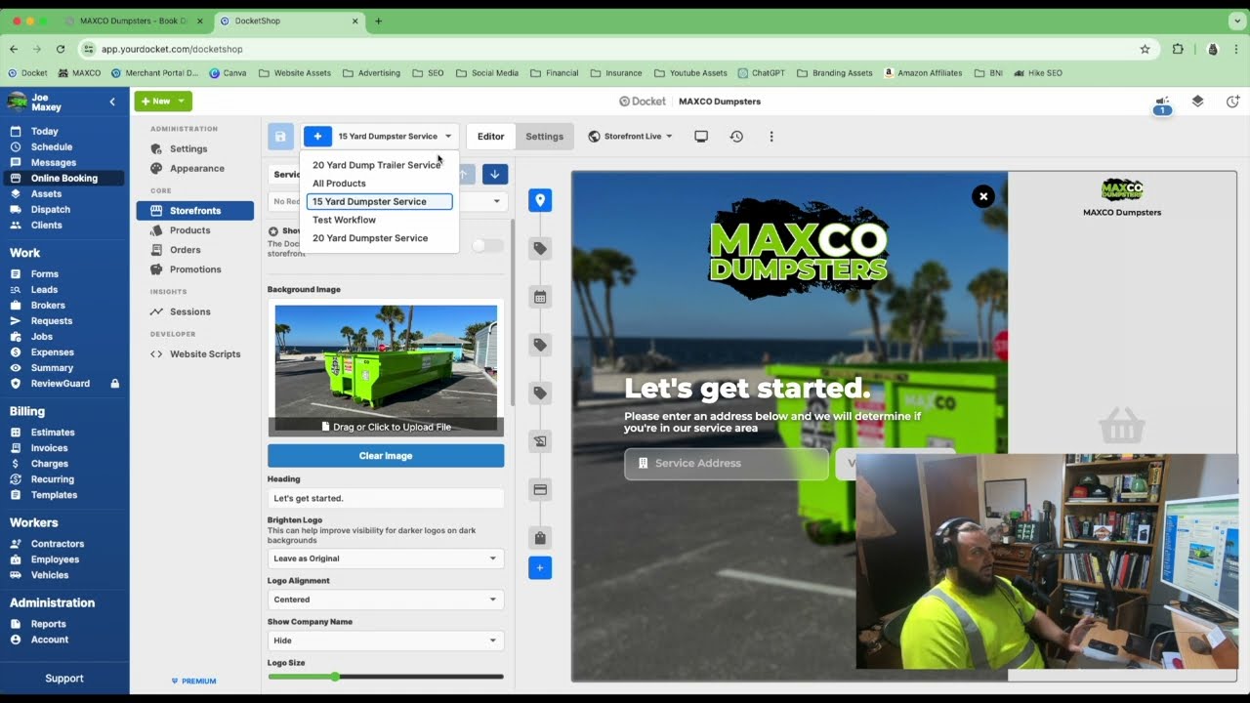Image resolution: width=1250 pixels, height=703 pixels.
Task: Click the Clear Image button
Action: pyautogui.click(x=386, y=456)
